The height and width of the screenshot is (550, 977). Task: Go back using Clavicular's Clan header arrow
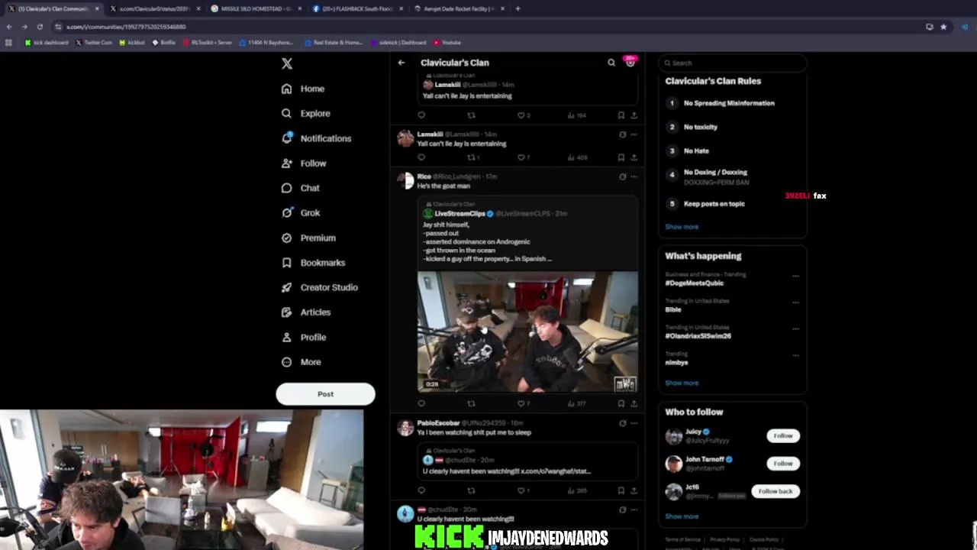pyautogui.click(x=401, y=63)
